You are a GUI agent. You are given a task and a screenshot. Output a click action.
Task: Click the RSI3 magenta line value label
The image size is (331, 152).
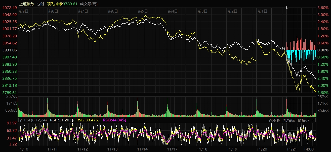tap(115, 120)
